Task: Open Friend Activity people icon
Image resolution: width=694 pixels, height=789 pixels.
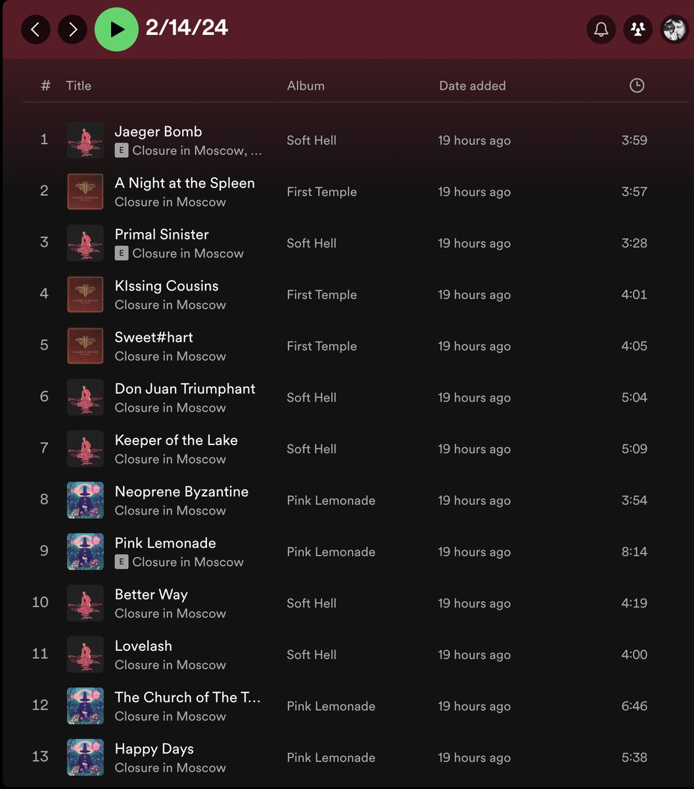Action: coord(637,29)
